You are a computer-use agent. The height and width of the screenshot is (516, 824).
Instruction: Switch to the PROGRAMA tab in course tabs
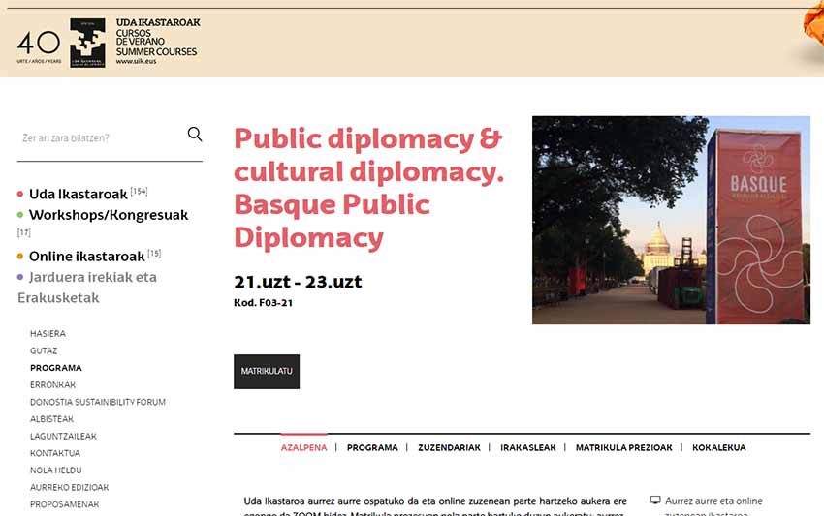point(372,448)
